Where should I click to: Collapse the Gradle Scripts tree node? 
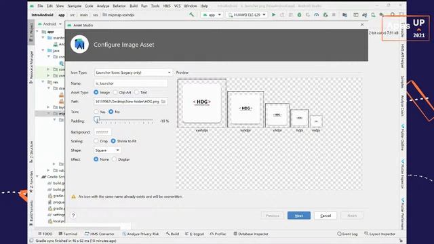pos(38,176)
